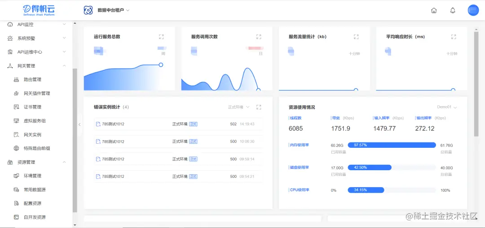Screen dimensions: 485x228
Task: Expand the 平均响应时长 card fullscreen
Action: pos(454,37)
